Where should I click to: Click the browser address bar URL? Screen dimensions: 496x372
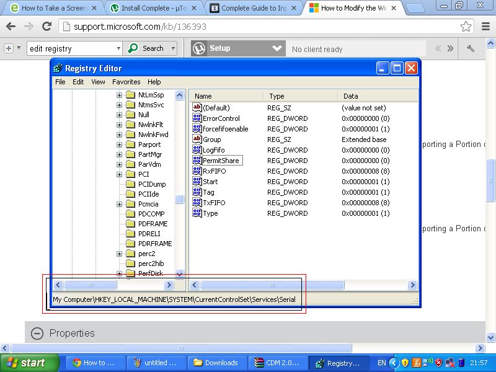pyautogui.click(x=140, y=27)
